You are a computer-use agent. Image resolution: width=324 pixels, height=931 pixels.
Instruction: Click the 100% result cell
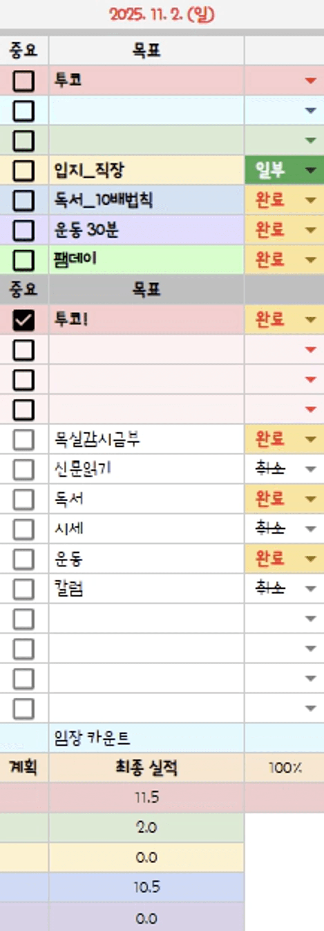[284, 768]
